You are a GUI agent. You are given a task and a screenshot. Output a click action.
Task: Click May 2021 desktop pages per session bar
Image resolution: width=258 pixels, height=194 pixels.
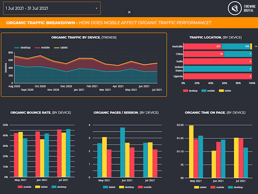pos(104,157)
